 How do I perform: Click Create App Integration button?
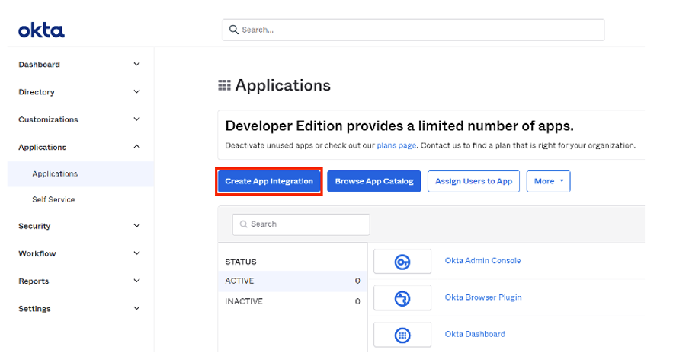(269, 181)
